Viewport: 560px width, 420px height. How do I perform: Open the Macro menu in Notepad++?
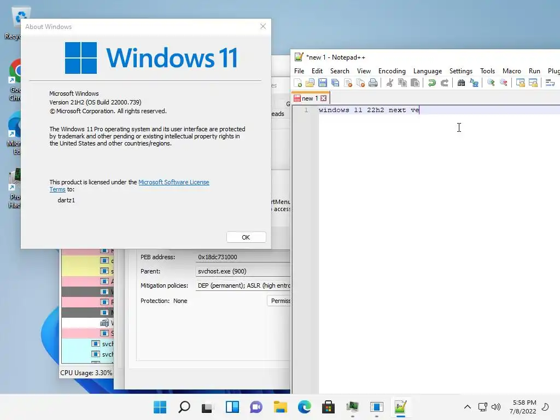pos(511,71)
